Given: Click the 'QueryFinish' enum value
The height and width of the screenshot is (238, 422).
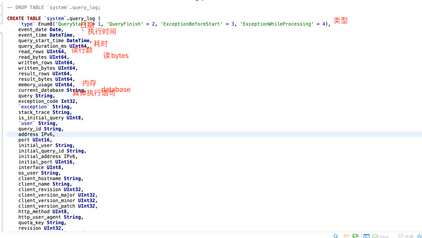Looking at the screenshot, I should [125, 24].
